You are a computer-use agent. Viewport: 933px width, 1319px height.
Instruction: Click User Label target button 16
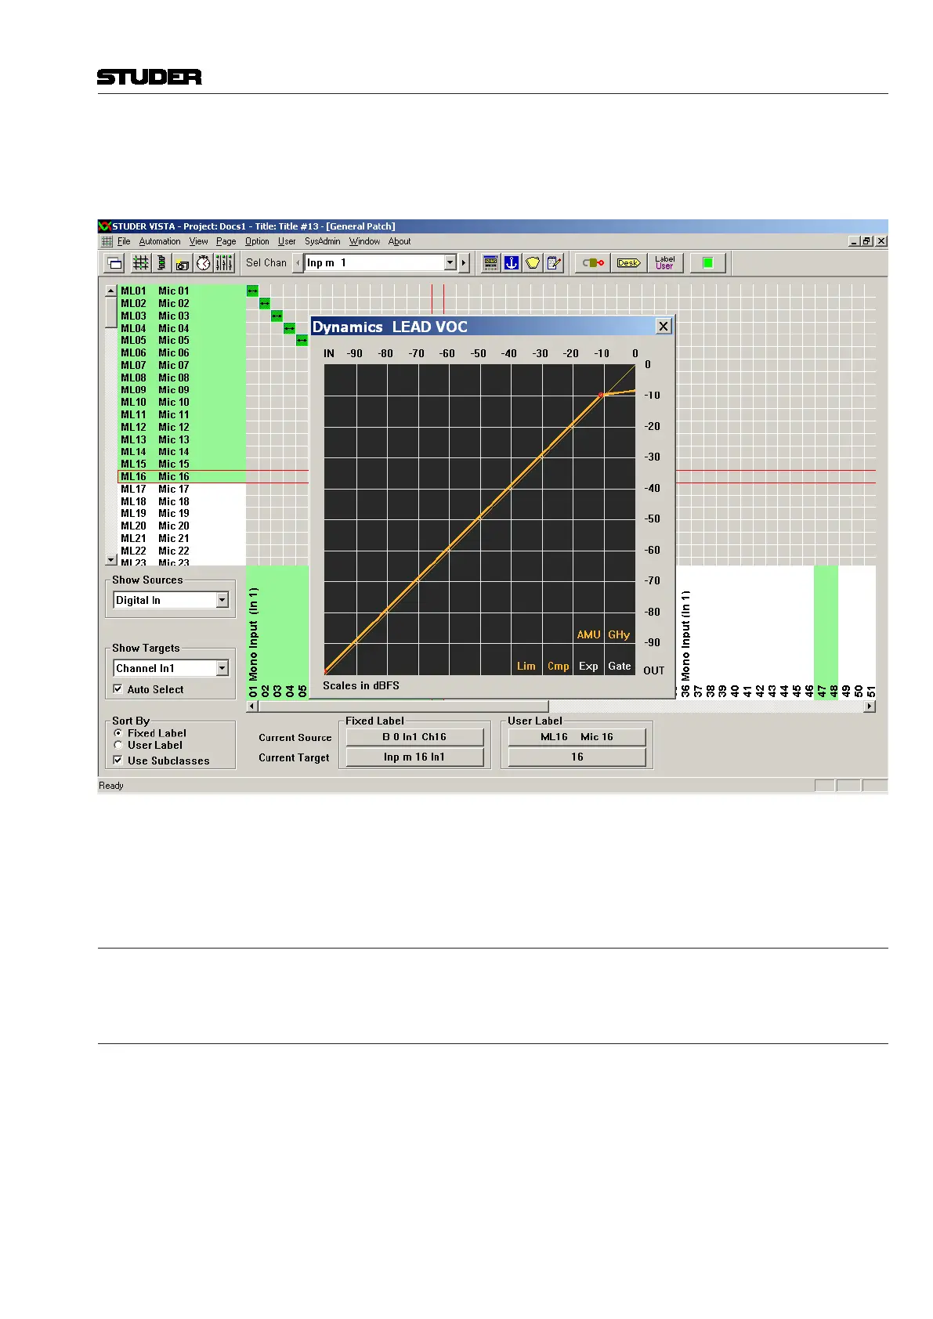pos(577,757)
